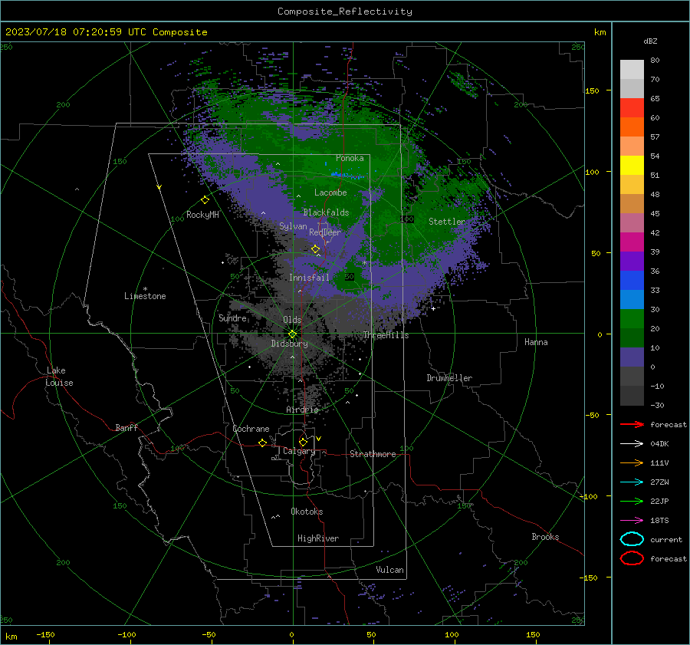Click the yellow diamond marker near RockyMH
This screenshot has height=645, width=690.
pyautogui.click(x=205, y=200)
